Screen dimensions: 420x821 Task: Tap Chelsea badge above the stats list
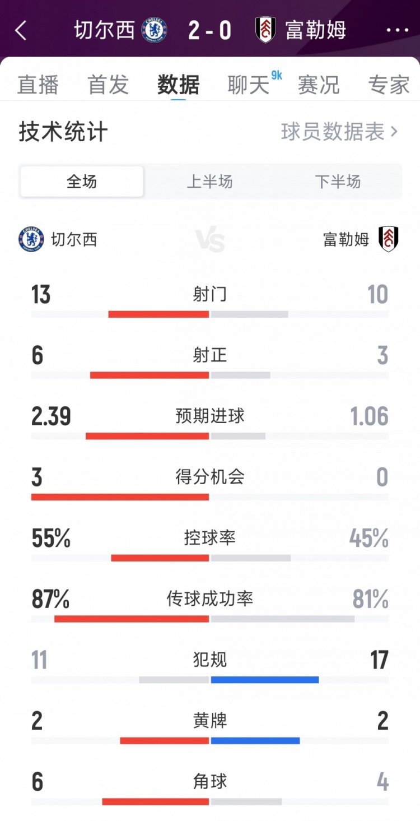31,239
